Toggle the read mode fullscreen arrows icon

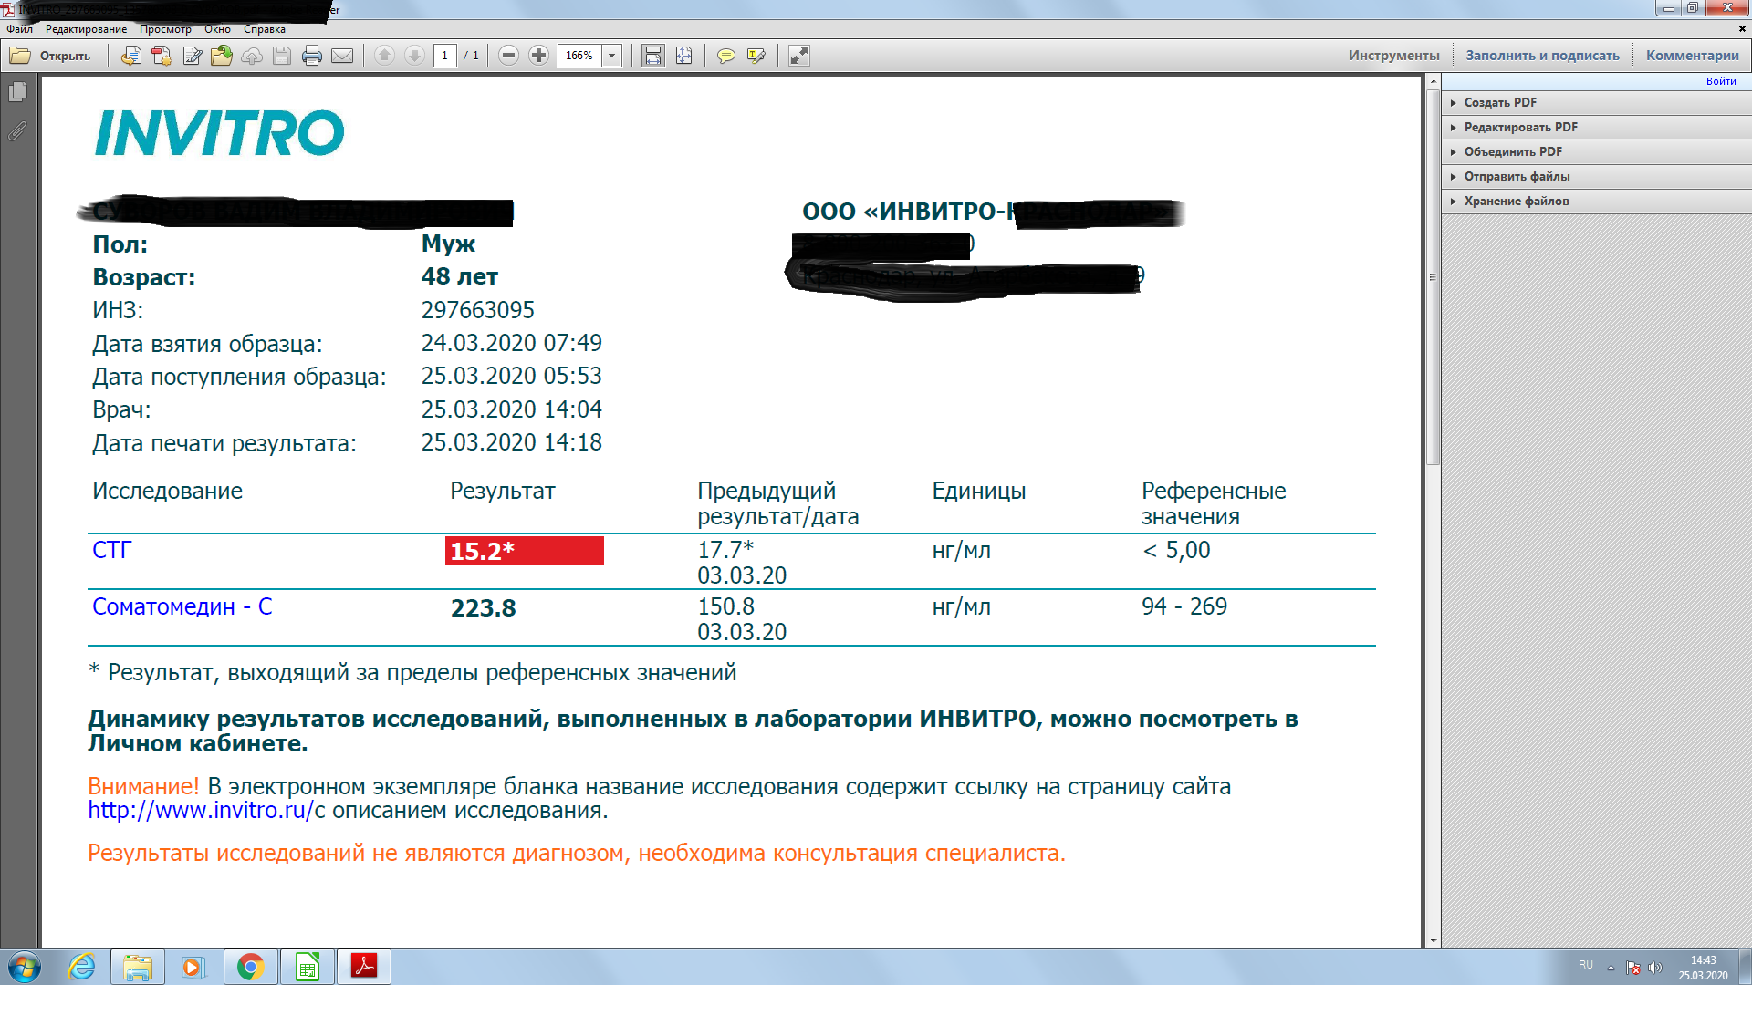point(798,56)
